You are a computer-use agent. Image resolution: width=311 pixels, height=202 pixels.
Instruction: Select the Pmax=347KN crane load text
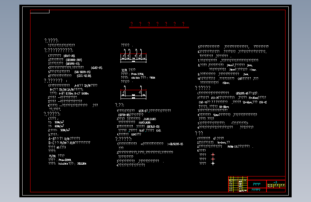tap(137, 74)
